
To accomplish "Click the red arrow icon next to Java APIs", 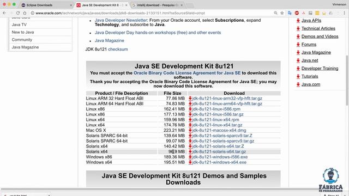I will tap(298, 21).
